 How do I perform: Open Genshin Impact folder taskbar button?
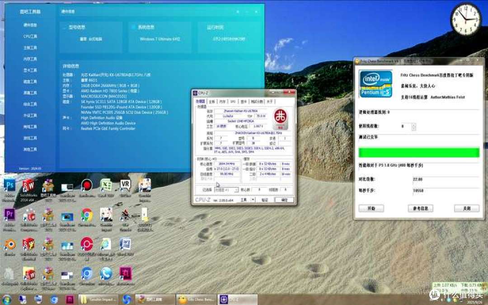pos(99,300)
